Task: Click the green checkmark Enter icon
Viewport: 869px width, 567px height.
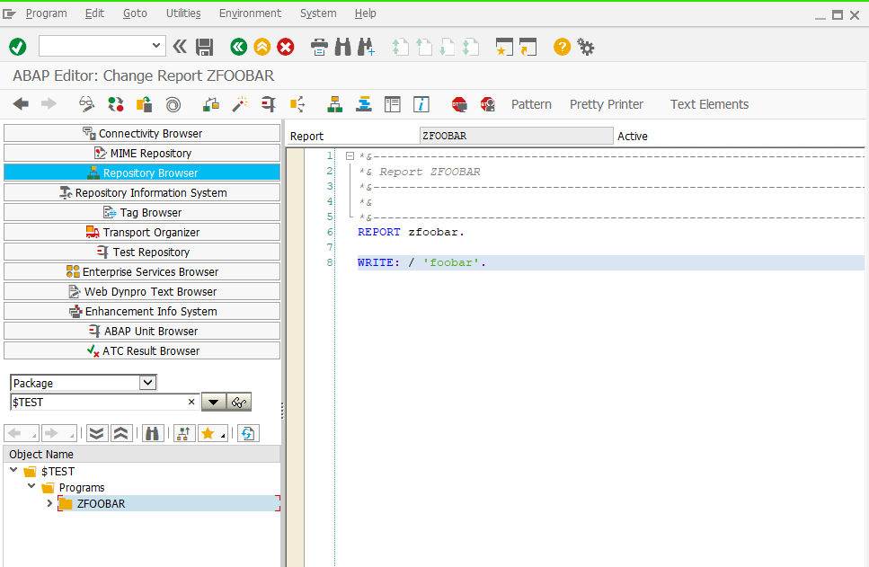Action: coord(18,47)
